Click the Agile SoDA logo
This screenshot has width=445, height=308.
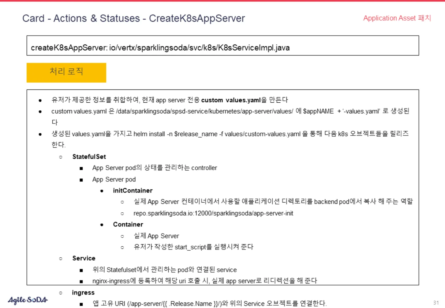28,300
